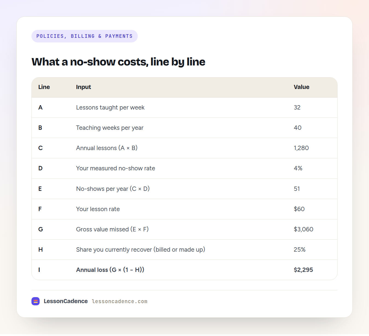Select the value '4%'
Image resolution: width=369 pixels, height=336 pixels.
(298, 168)
